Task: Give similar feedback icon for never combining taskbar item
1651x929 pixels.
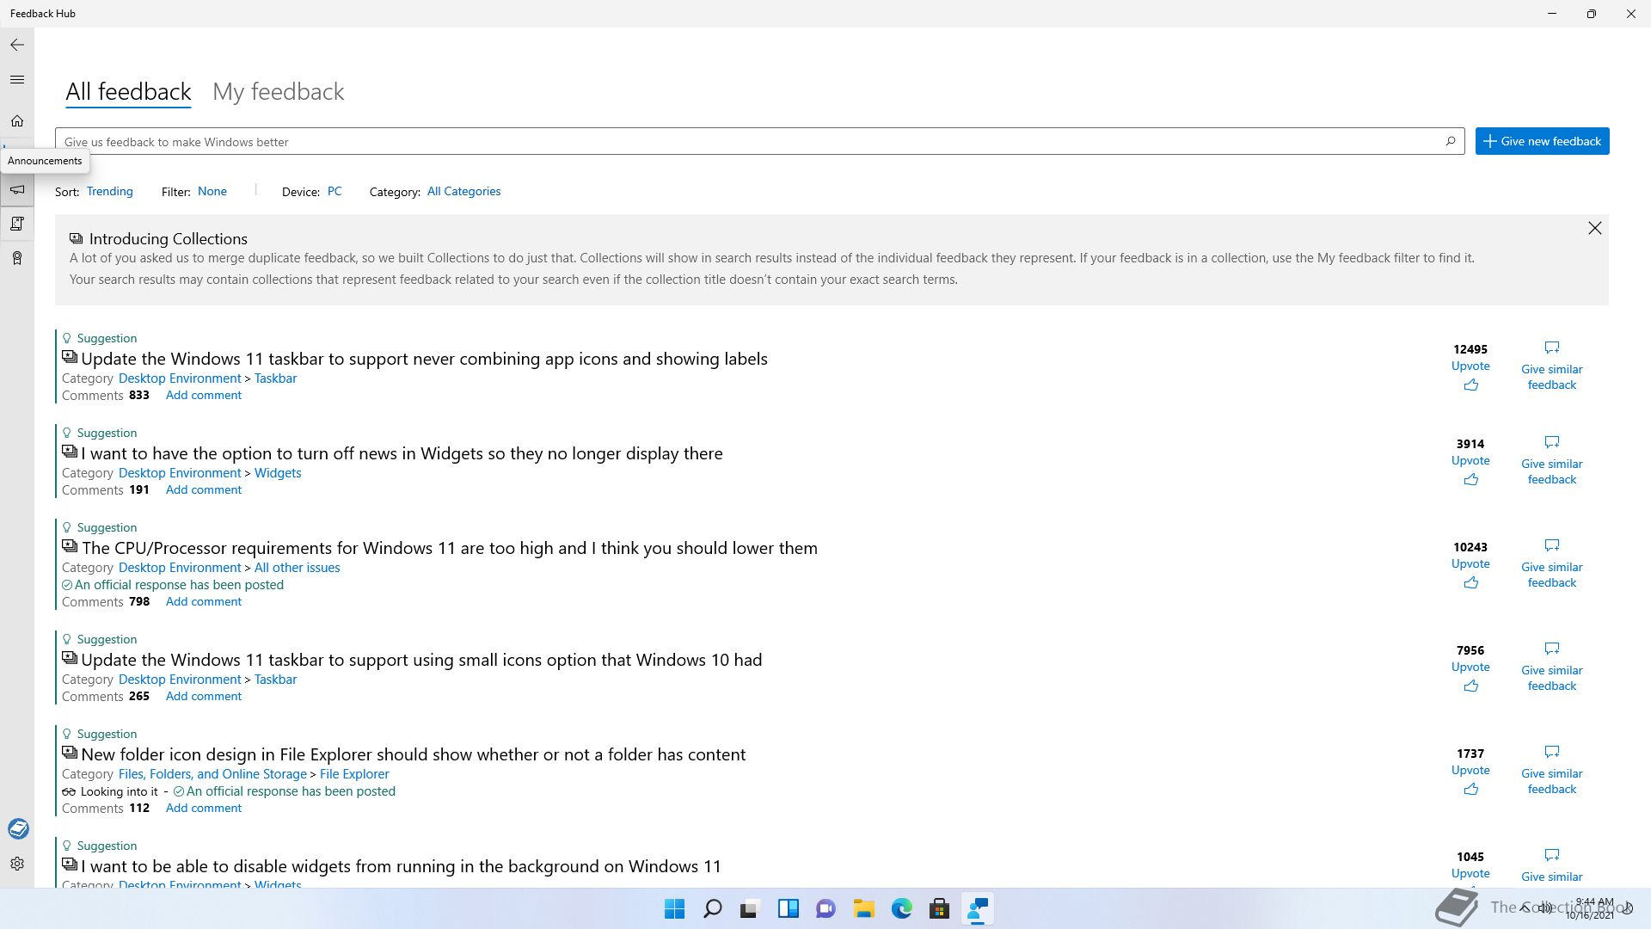Action: coord(1552,348)
